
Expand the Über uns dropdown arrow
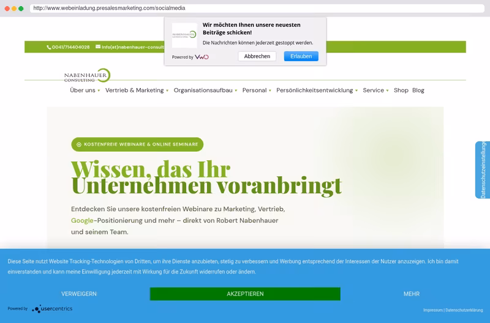(99, 91)
